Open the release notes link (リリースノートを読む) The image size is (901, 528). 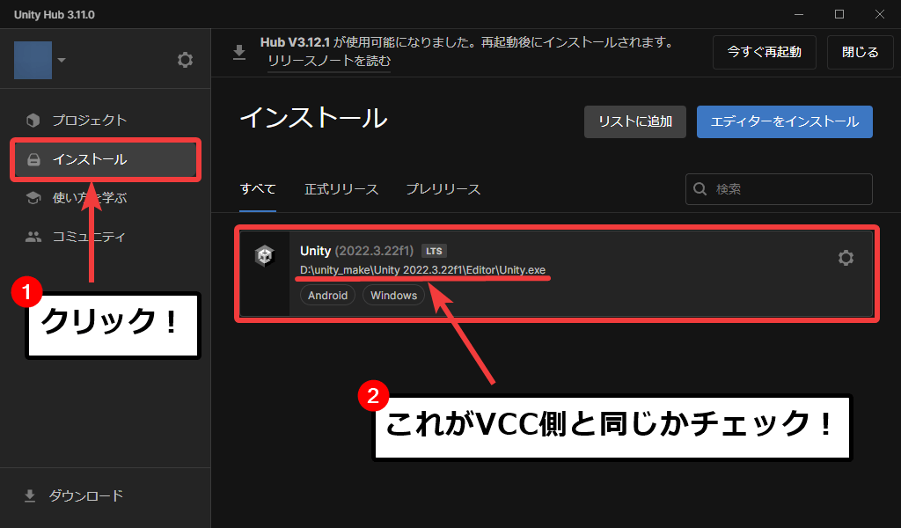[329, 61]
